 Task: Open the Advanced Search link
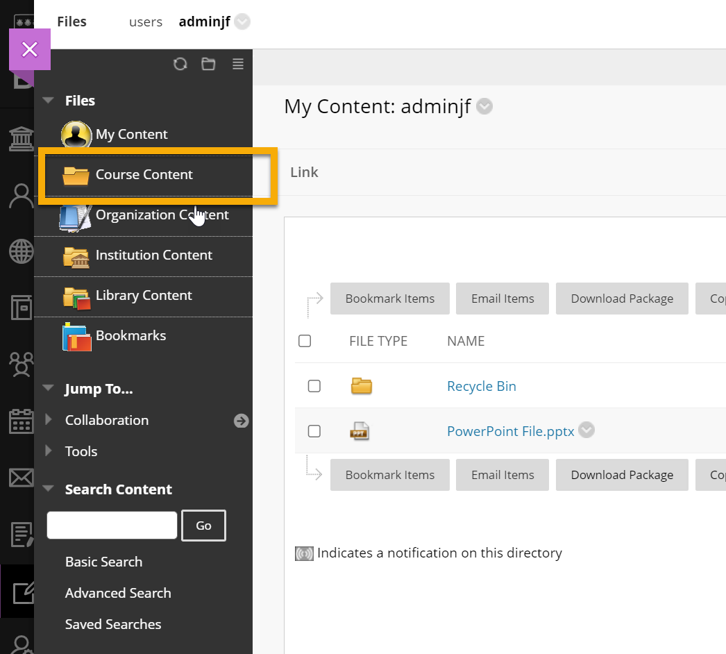coord(118,594)
